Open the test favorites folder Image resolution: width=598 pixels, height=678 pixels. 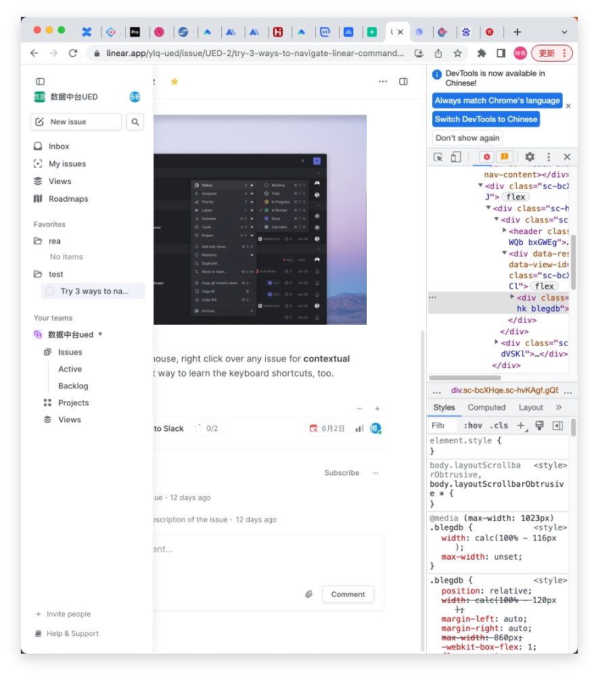click(55, 274)
